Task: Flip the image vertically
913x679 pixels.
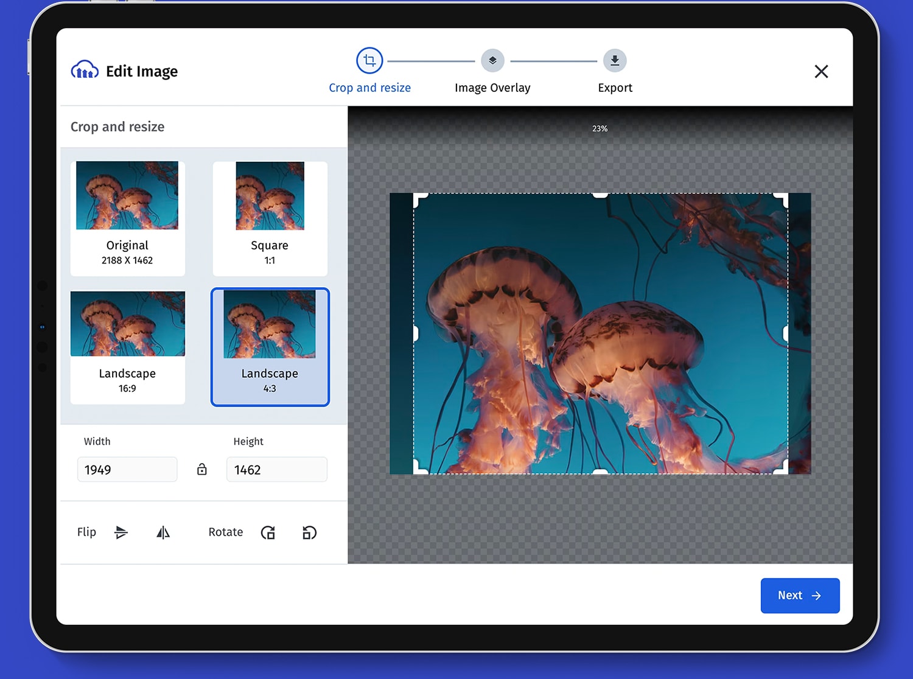Action: pyautogui.click(x=121, y=532)
